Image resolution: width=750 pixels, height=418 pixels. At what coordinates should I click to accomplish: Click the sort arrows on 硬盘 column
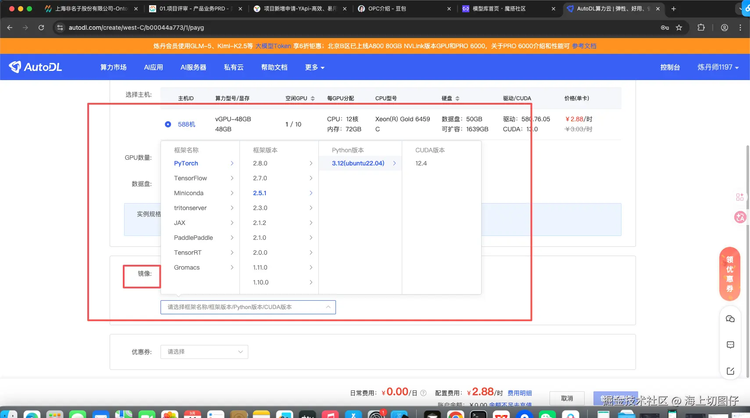(x=457, y=98)
